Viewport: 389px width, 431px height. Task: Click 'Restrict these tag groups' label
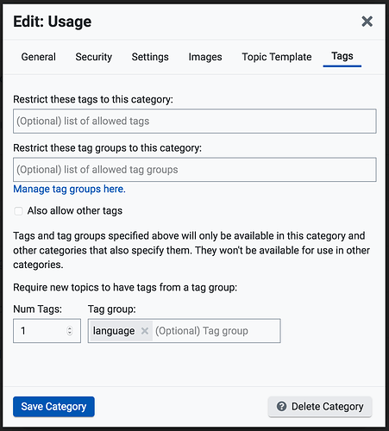(108, 148)
